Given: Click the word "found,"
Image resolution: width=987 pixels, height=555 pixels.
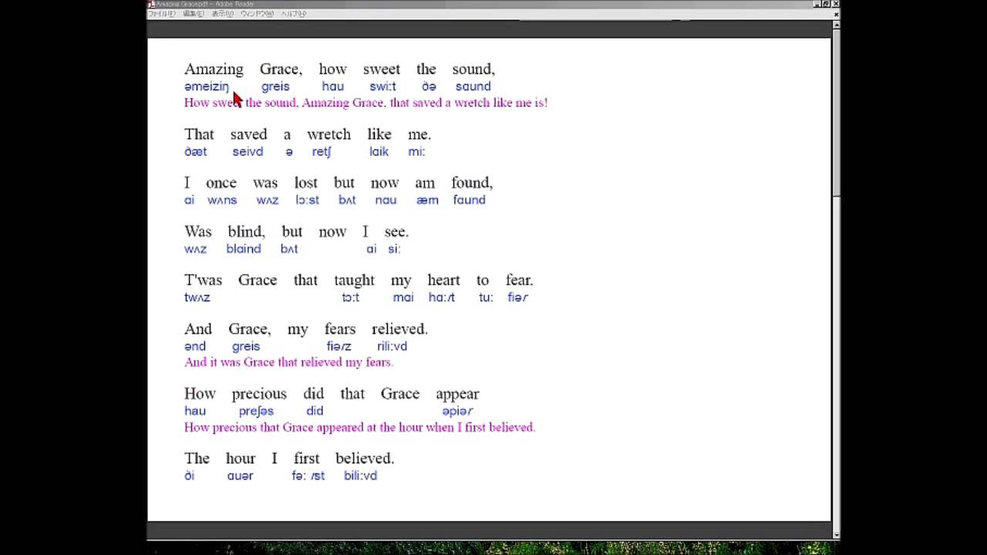Looking at the screenshot, I should [472, 183].
